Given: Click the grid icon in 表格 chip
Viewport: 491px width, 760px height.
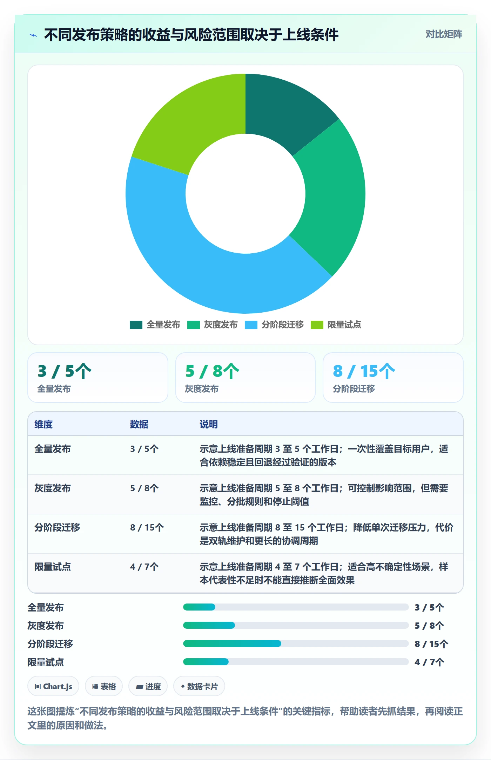Looking at the screenshot, I should (x=95, y=686).
